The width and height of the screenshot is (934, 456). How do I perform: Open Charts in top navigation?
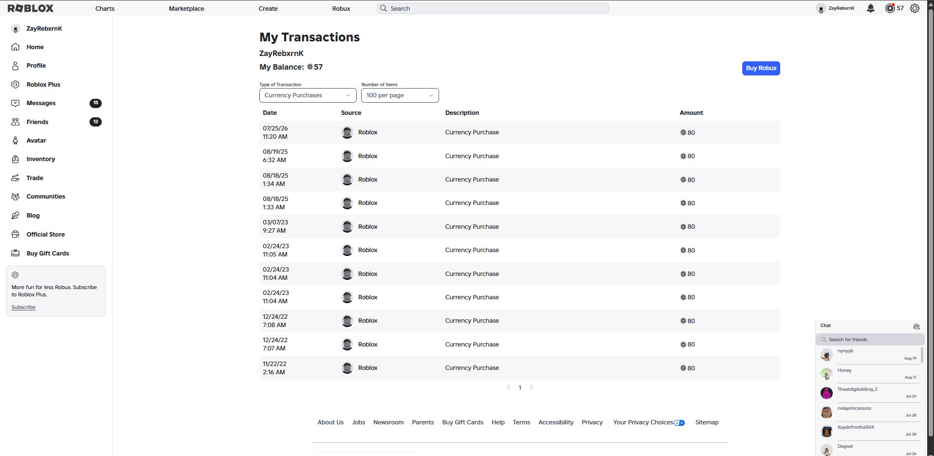[105, 8]
